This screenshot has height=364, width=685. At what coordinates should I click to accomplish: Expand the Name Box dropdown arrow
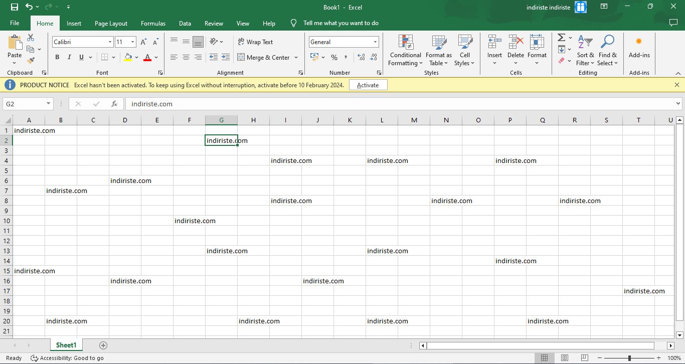coord(48,104)
